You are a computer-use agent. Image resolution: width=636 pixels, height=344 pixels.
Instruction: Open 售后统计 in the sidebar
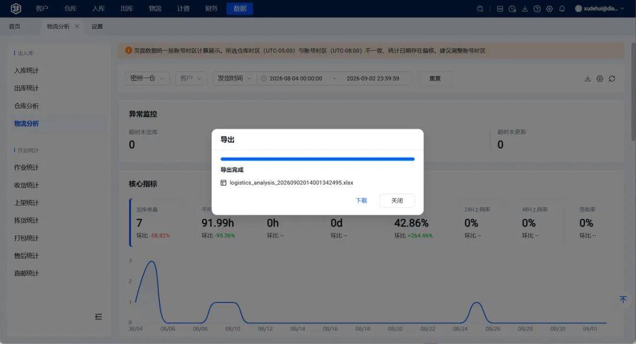point(26,256)
